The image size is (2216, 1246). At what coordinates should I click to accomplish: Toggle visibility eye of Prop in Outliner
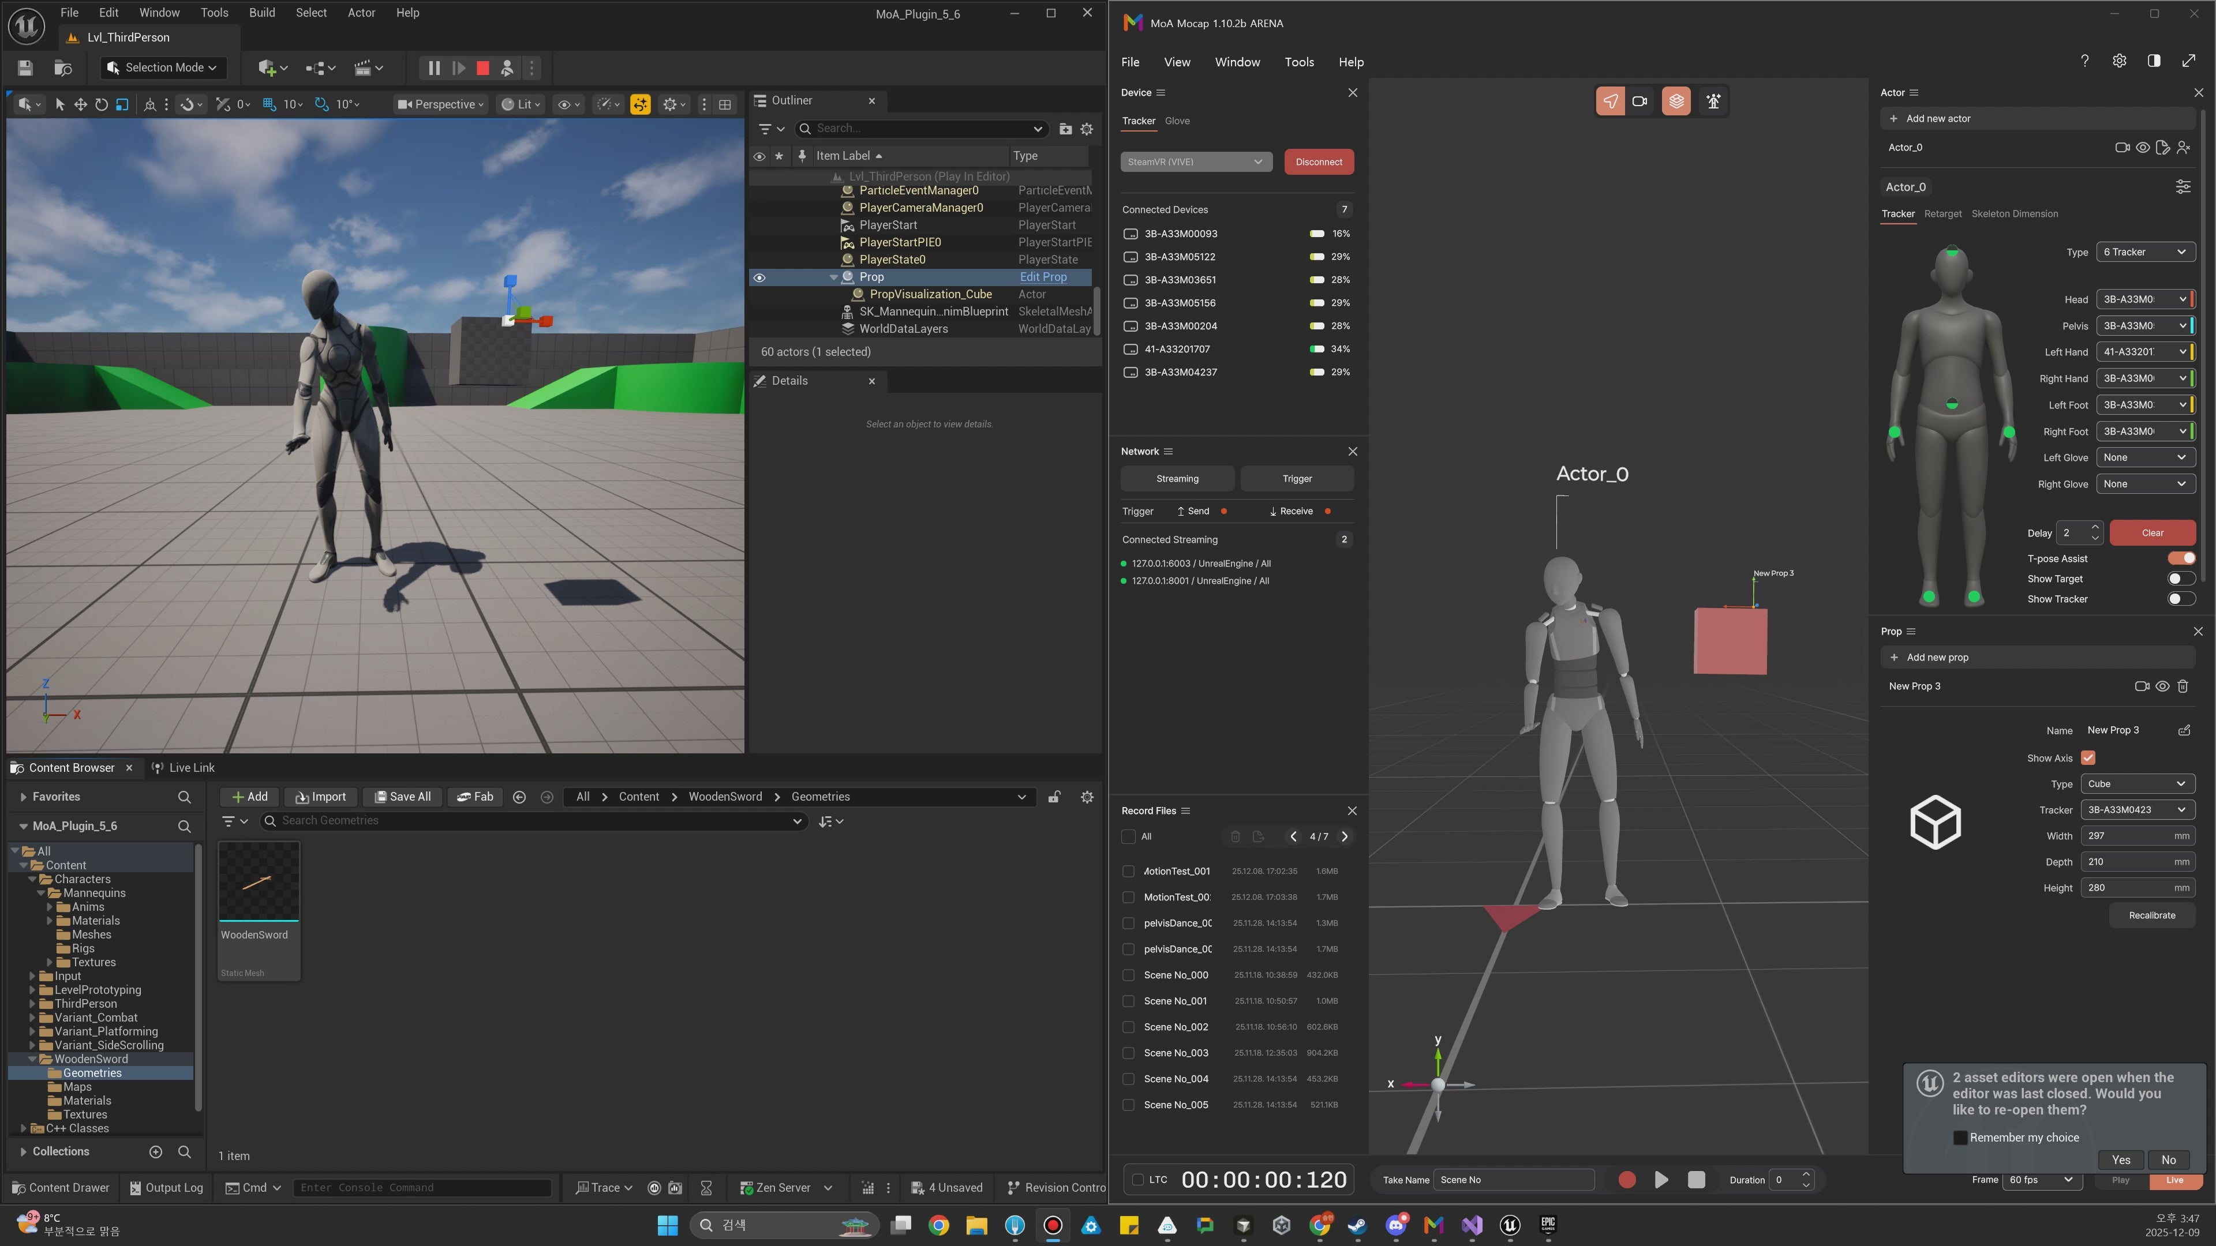pos(759,277)
